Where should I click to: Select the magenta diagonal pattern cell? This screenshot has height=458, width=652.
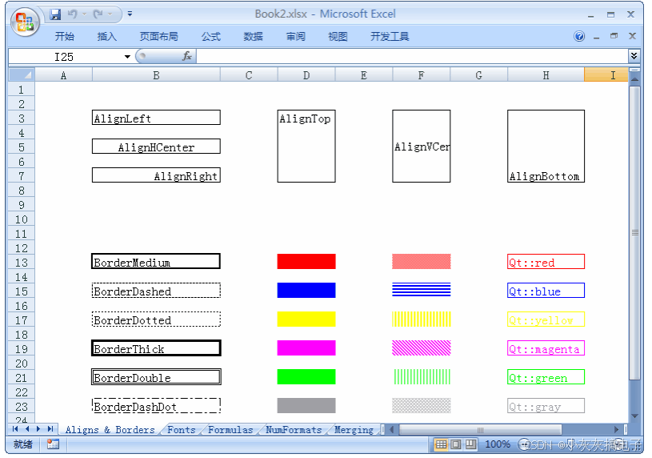(422, 348)
